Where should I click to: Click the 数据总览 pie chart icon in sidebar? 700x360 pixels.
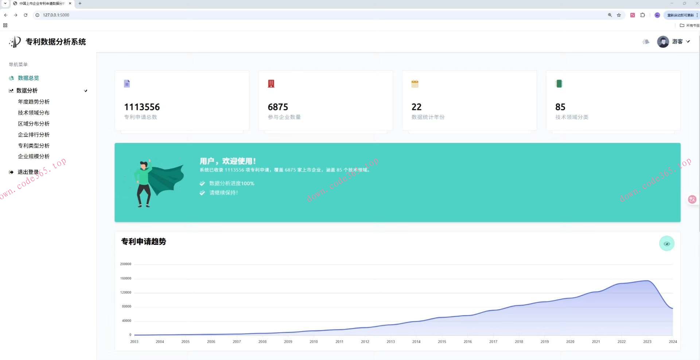(x=11, y=78)
